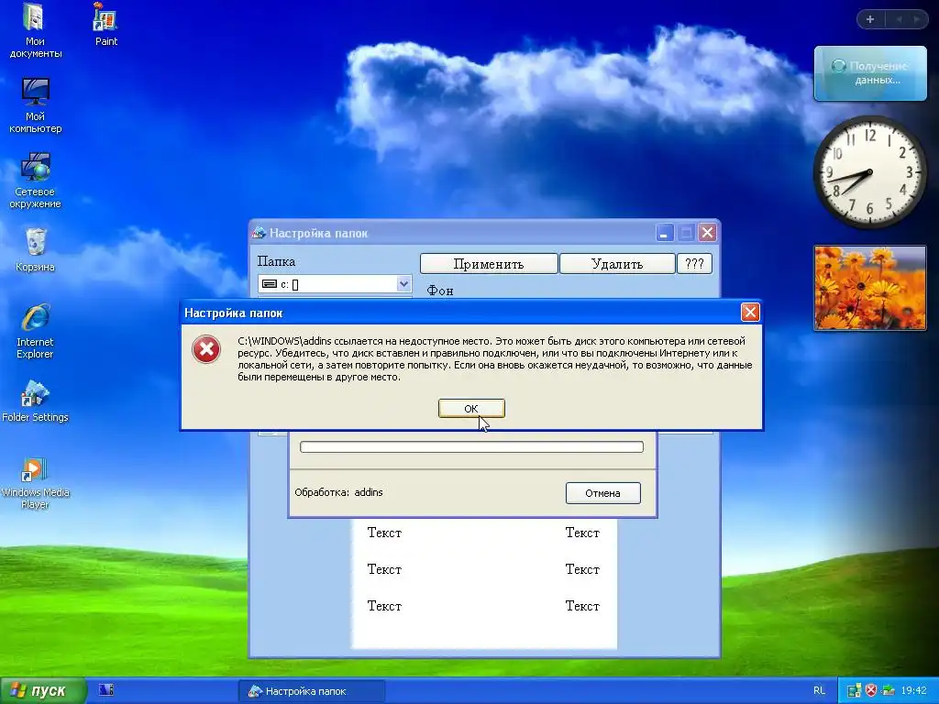This screenshot has height=704, width=939.
Task: Click the Фон label in settings window
Action: click(439, 291)
